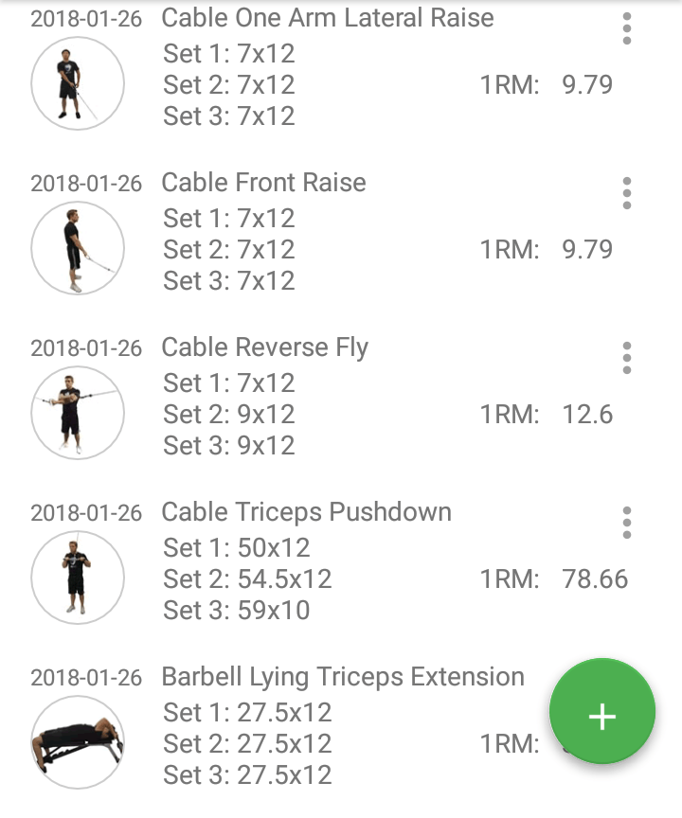Screen dimensions: 682x818
Task: Tap Set 3: 59x10 of Triceps Pushdown
Action: (237, 611)
